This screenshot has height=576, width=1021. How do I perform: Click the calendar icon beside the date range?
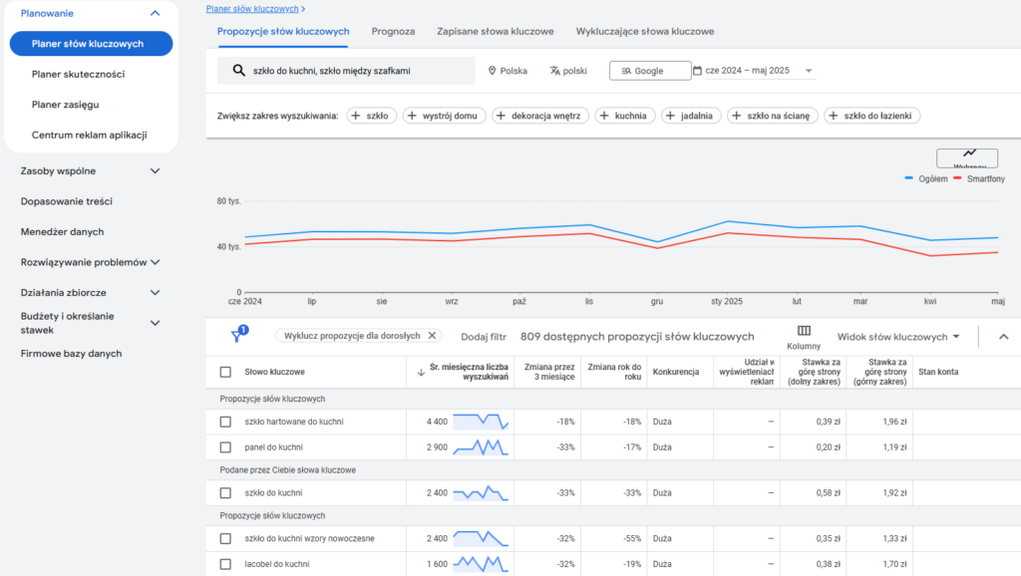697,71
